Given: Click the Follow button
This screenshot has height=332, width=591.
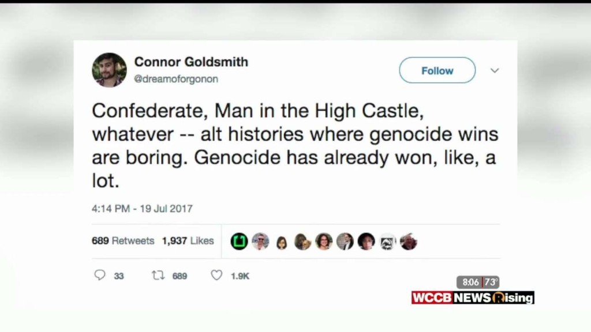Looking at the screenshot, I should pyautogui.click(x=437, y=70).
